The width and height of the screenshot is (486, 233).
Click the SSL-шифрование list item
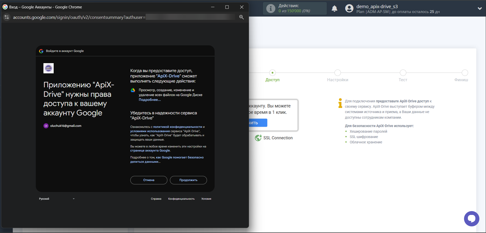coord(364,137)
